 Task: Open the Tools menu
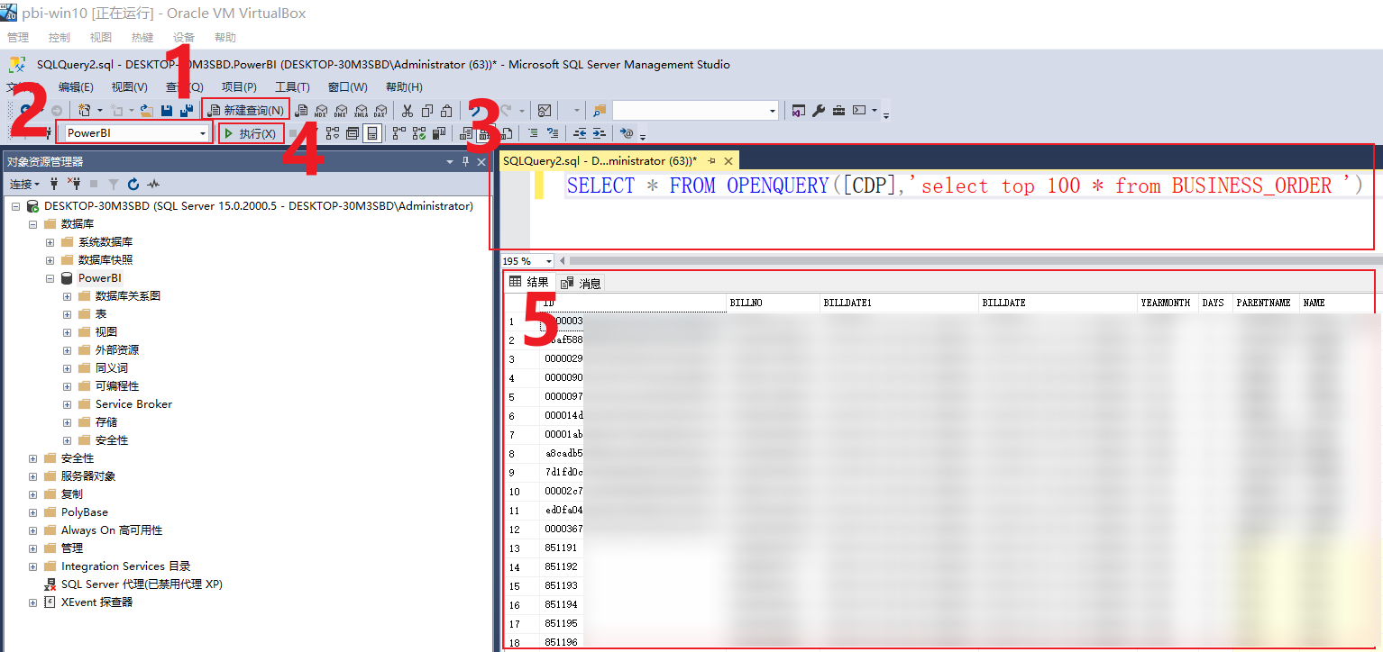[x=292, y=87]
